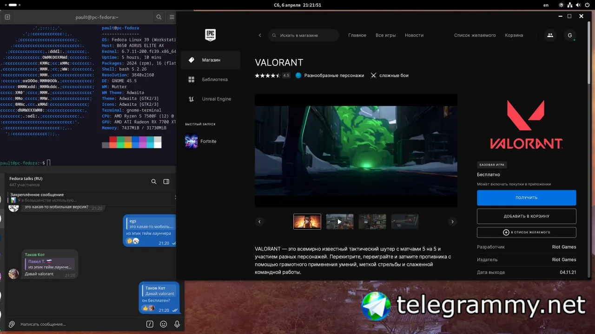
Task: Open the Магазин section in Epic sidebar
Action: (x=211, y=60)
